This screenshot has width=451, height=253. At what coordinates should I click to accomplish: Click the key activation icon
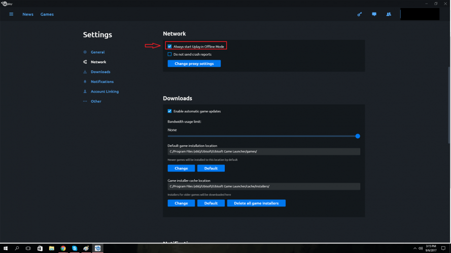tap(360, 14)
